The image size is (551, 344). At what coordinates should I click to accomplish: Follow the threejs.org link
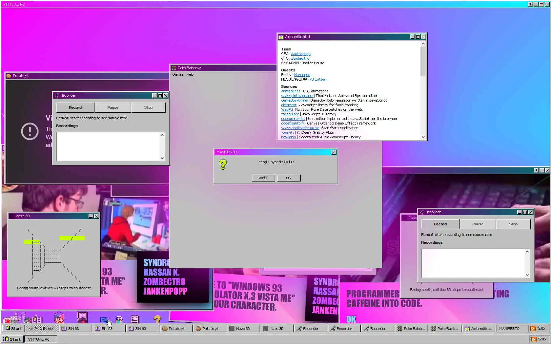pyautogui.click(x=290, y=114)
